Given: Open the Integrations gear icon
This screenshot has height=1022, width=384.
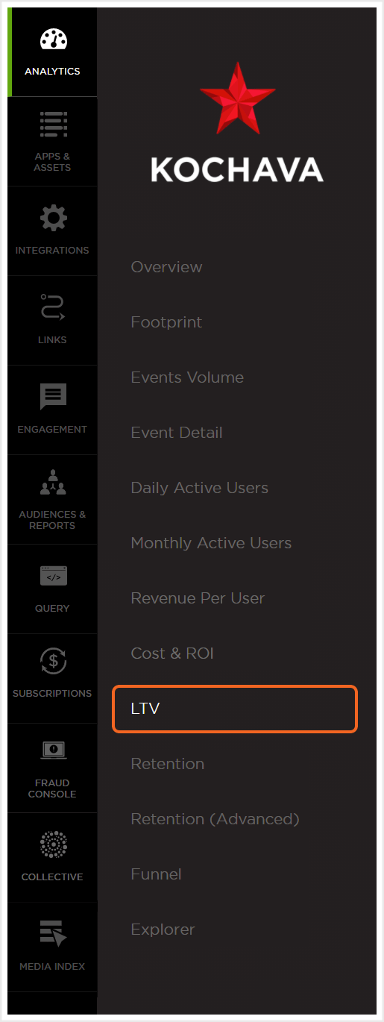Looking at the screenshot, I should point(53,219).
